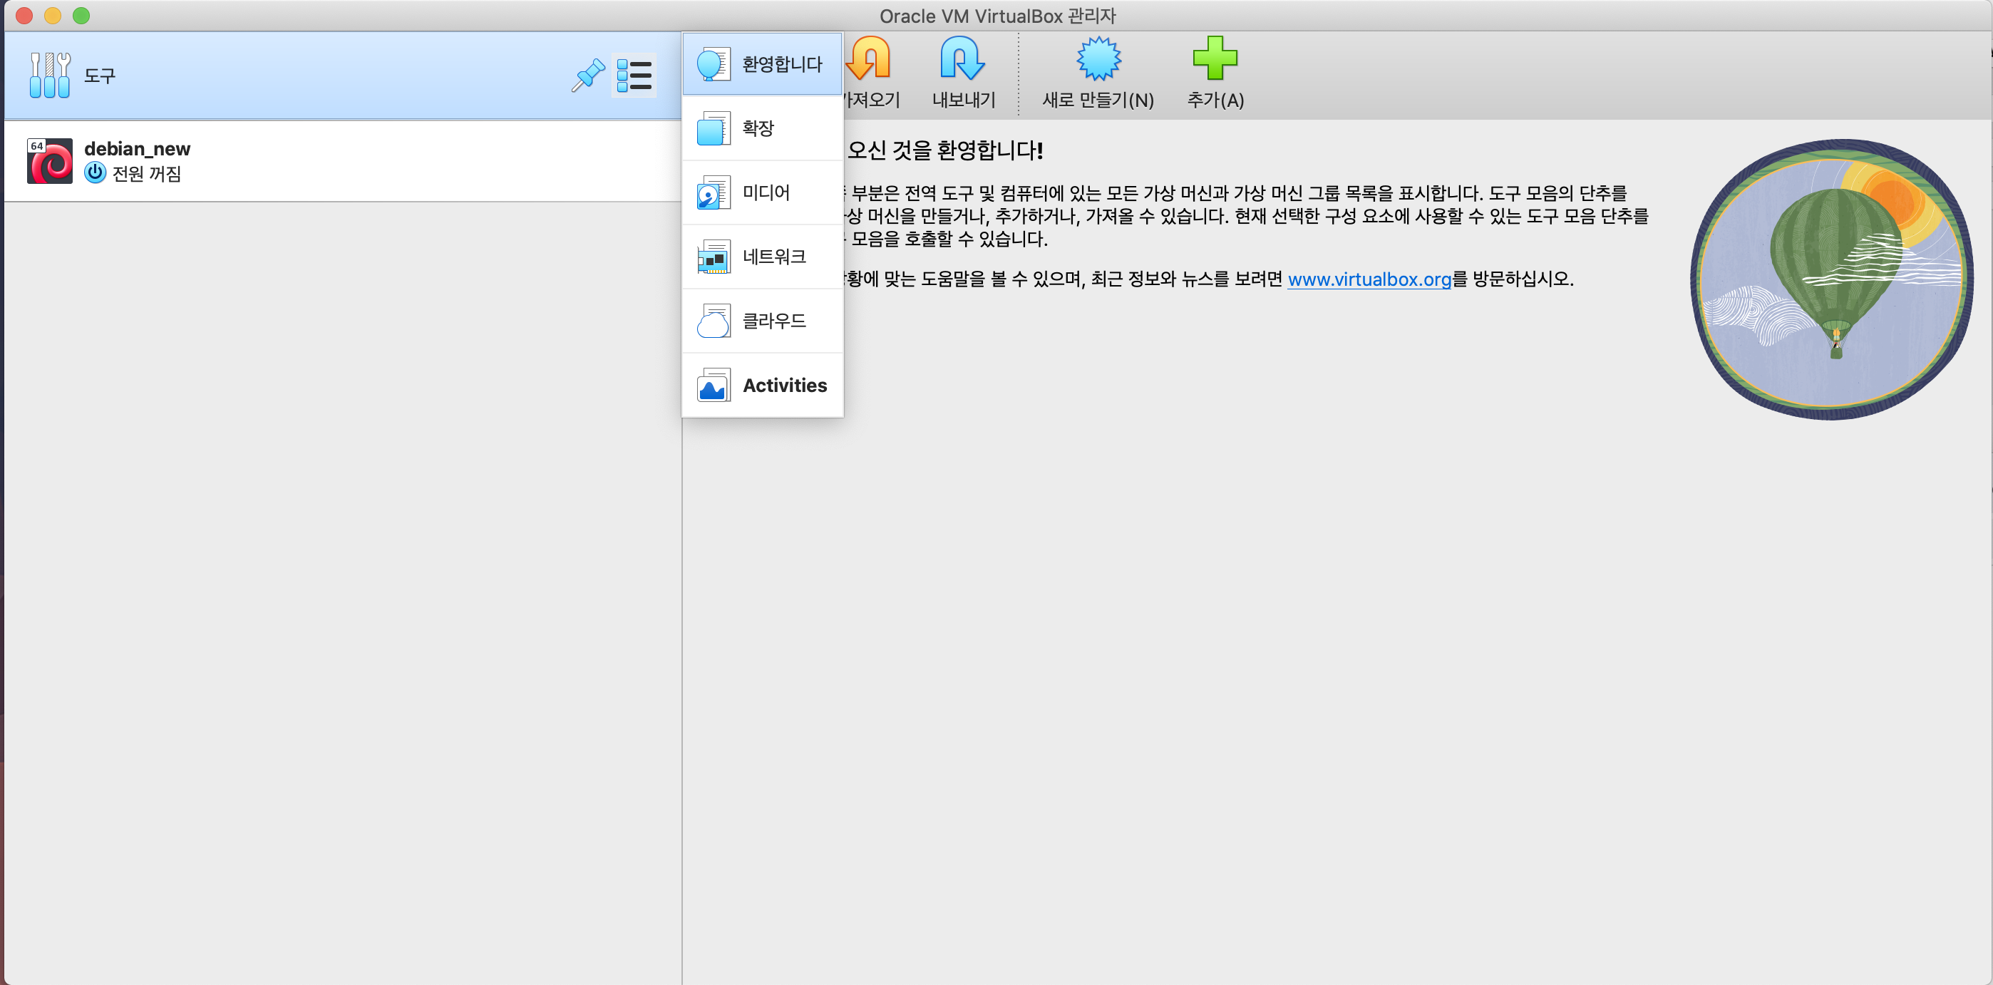The height and width of the screenshot is (985, 1993).
Task: Open the 클라우드 (Cloud) menu item
Action: 762,321
